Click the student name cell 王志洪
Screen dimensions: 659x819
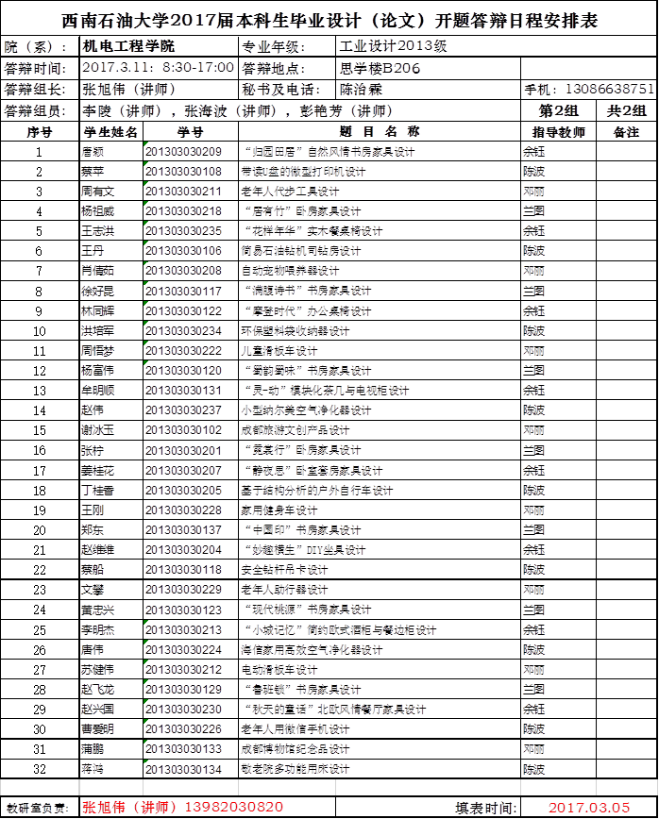pos(111,231)
